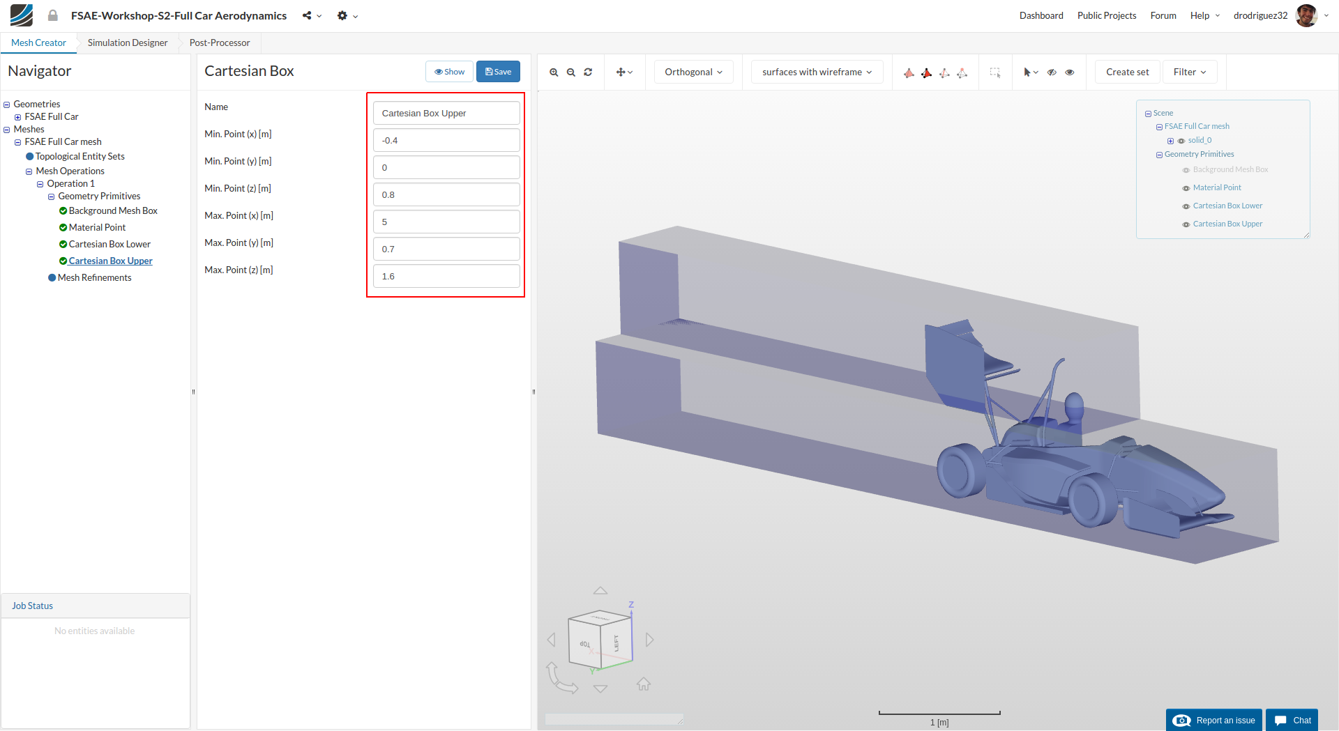Switch to the Simulation Designer tab
Viewport: 1339px width, 731px height.
pos(128,43)
